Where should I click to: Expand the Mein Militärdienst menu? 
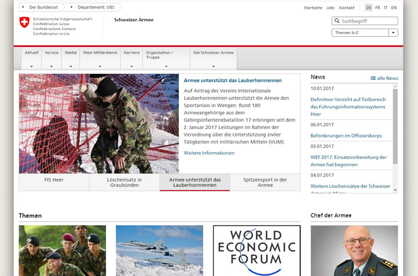coord(100,59)
